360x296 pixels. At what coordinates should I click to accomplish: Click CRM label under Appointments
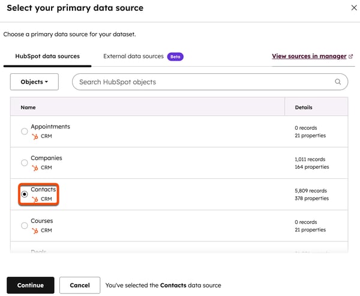[x=46, y=136]
